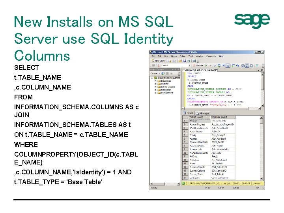Click the Connect button in Object Explorer
Image resolution: width=284 pixels, height=213 pixels.
coord(155,73)
